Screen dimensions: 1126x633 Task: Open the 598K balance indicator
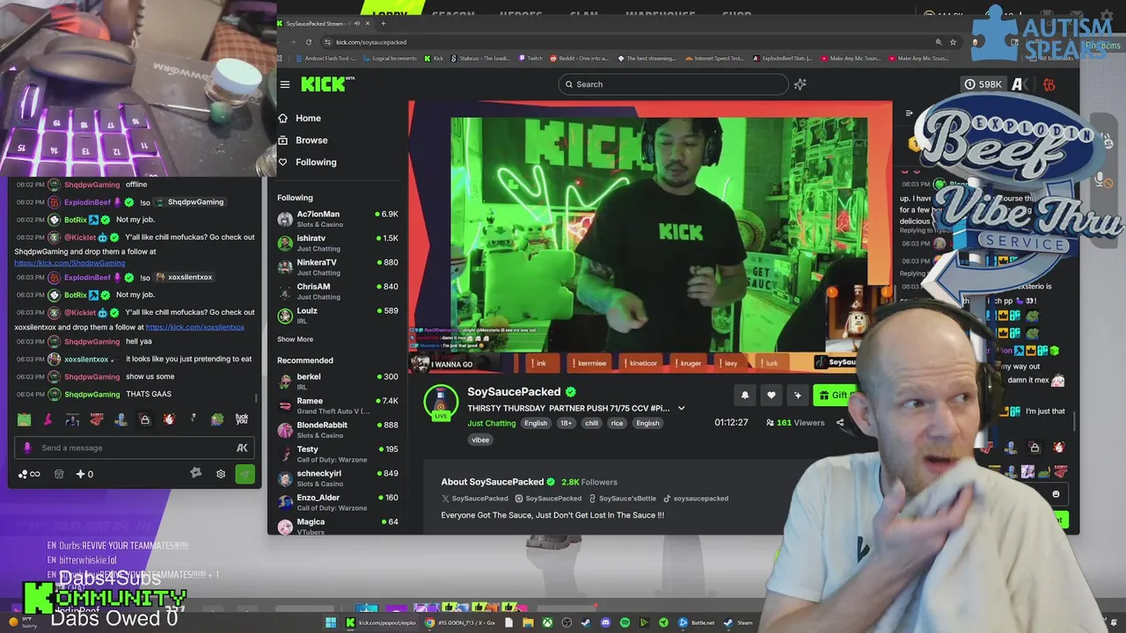(x=983, y=84)
